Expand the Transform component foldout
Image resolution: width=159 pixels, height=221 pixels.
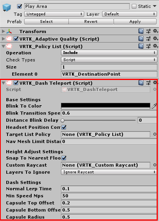pos(3,31)
